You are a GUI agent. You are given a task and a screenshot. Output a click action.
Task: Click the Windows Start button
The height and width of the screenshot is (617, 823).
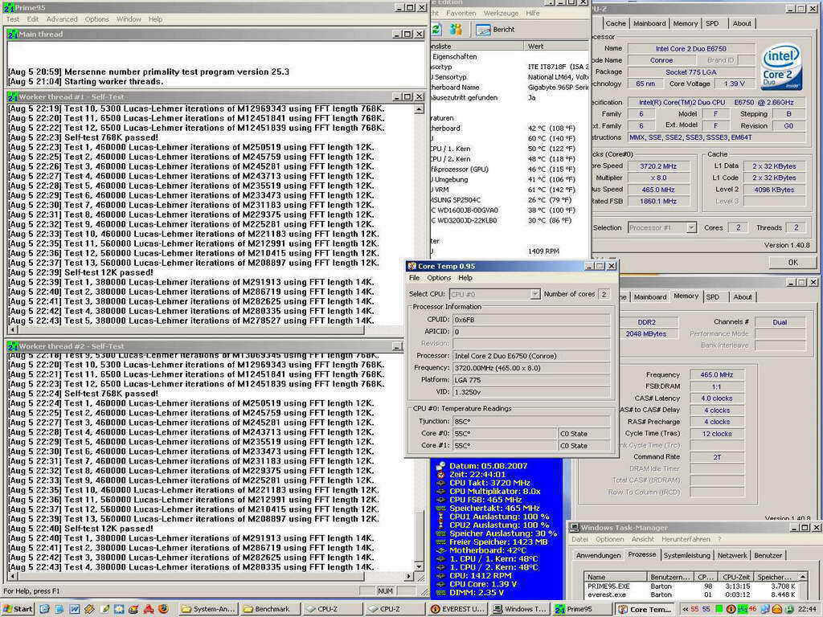18,609
